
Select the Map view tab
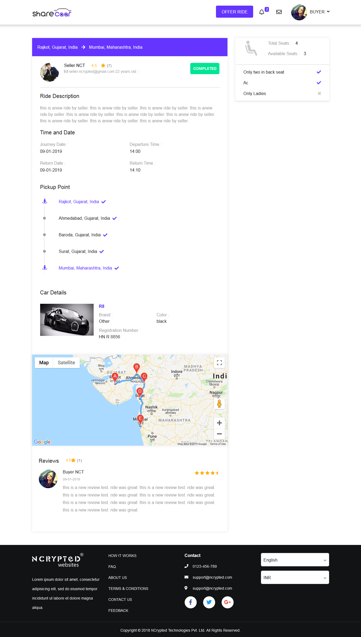[x=44, y=363]
